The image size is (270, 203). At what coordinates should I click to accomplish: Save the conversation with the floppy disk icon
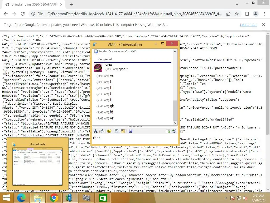[x=131, y=131]
